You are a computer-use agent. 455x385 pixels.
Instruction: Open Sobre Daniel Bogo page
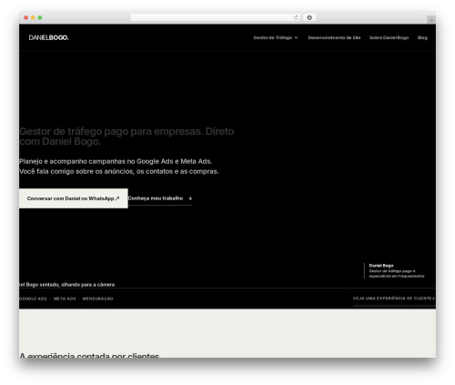389,37
